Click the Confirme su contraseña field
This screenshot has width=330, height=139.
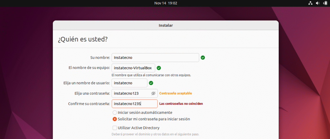pyautogui.click(x=134, y=104)
